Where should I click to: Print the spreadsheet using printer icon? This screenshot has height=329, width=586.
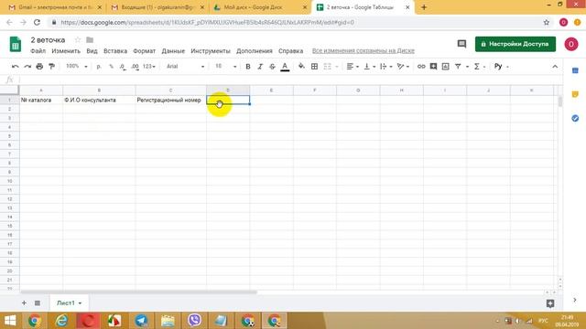(39, 67)
